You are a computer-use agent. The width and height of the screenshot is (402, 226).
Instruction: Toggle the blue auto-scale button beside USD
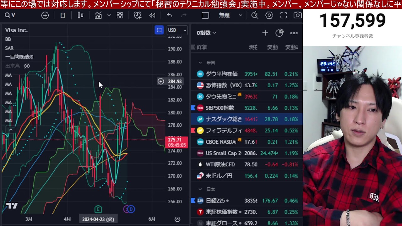click(159, 30)
